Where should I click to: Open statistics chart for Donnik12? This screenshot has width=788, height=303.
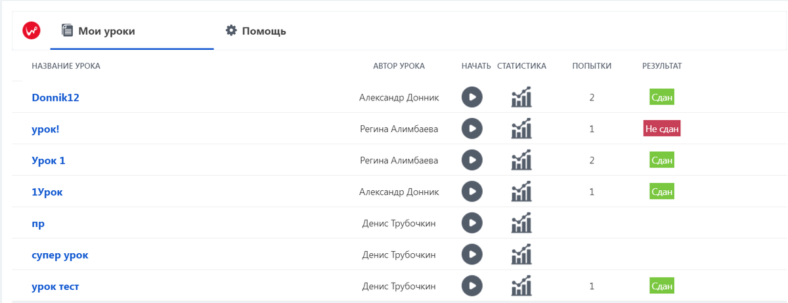coord(521,97)
